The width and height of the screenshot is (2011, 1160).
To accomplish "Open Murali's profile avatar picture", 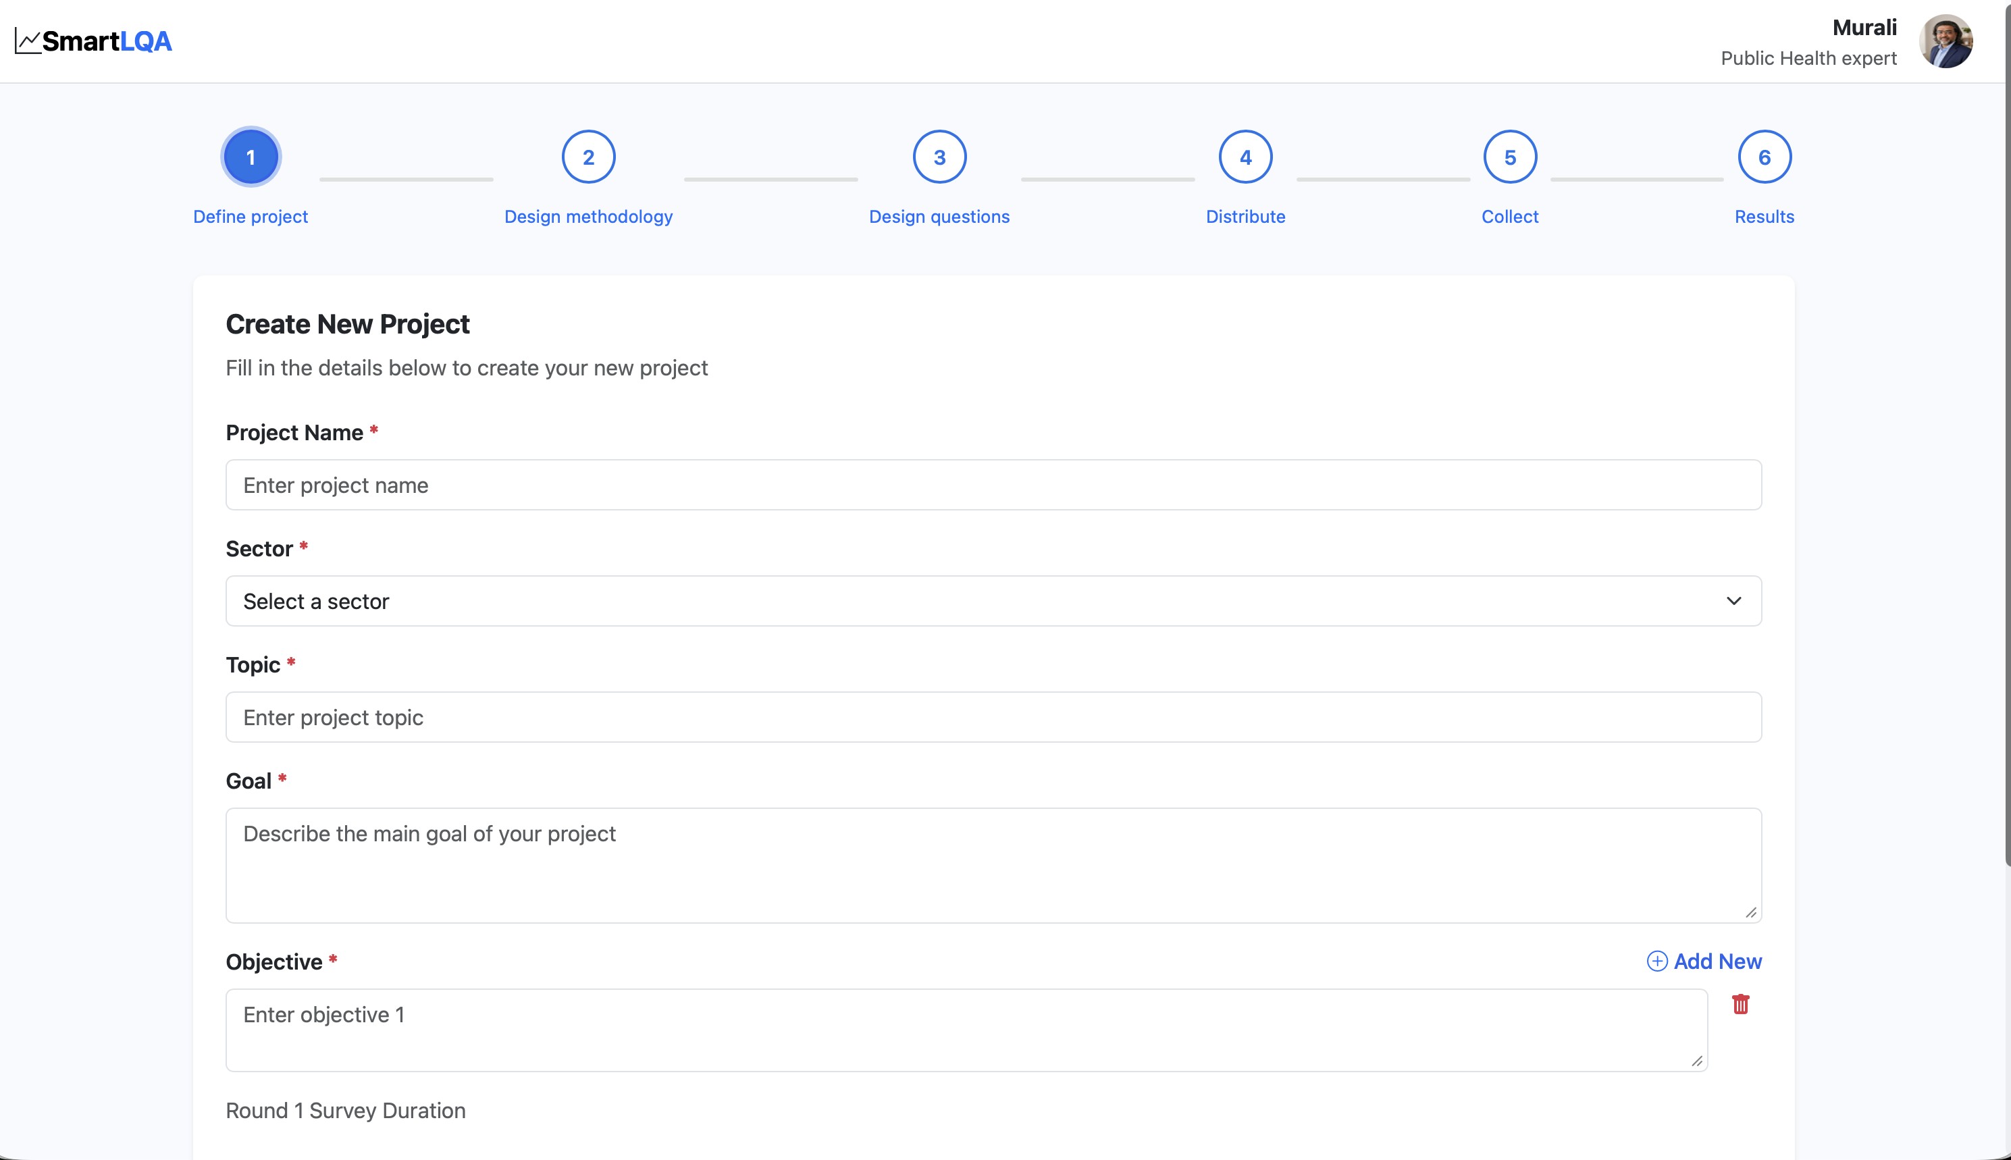I will [x=1946, y=40].
